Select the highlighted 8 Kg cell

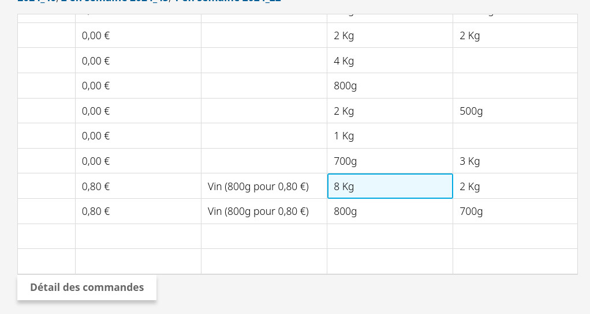390,186
